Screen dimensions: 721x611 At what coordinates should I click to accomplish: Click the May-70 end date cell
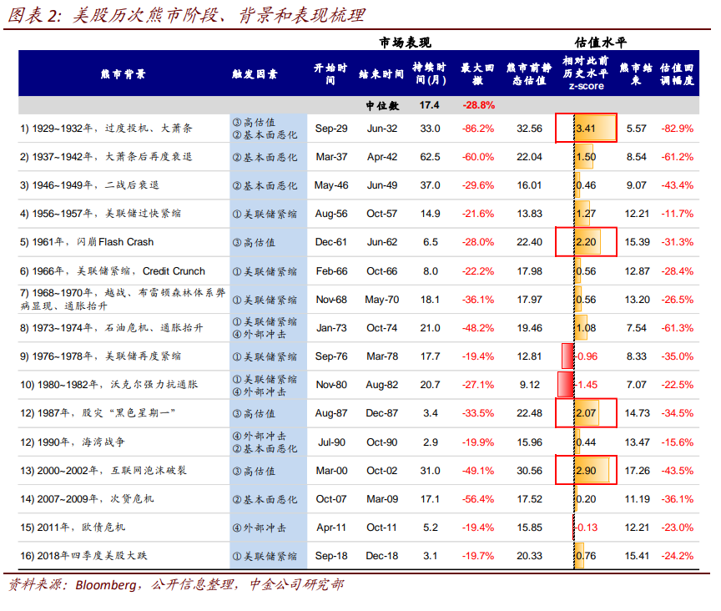coord(382,300)
